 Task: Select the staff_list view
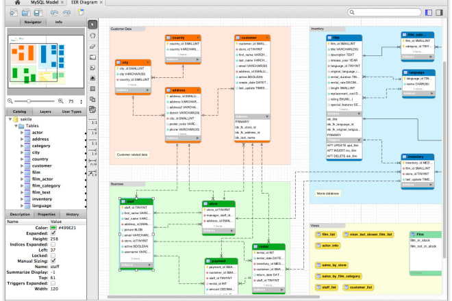(x=326, y=287)
